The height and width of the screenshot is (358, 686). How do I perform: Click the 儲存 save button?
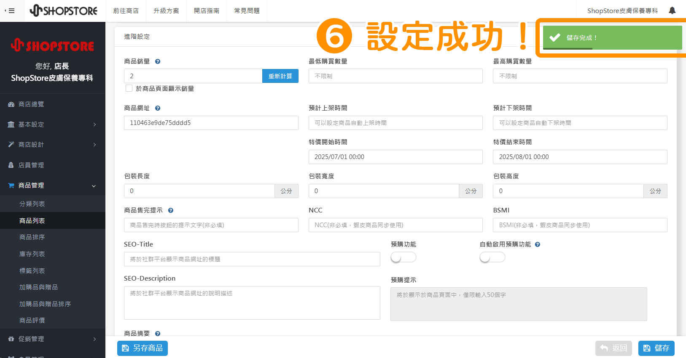(656, 348)
